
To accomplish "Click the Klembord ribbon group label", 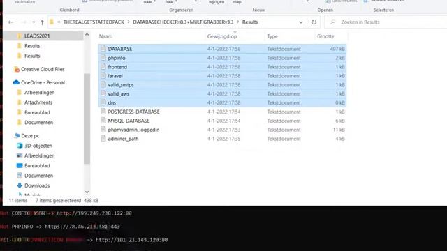I will 69,10.
